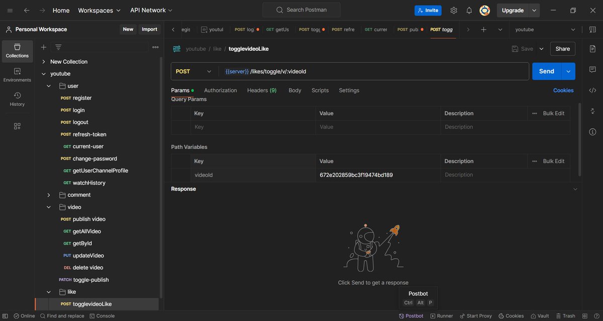Click the videoId value cell
The height and width of the screenshot is (321, 603).
(x=378, y=175)
